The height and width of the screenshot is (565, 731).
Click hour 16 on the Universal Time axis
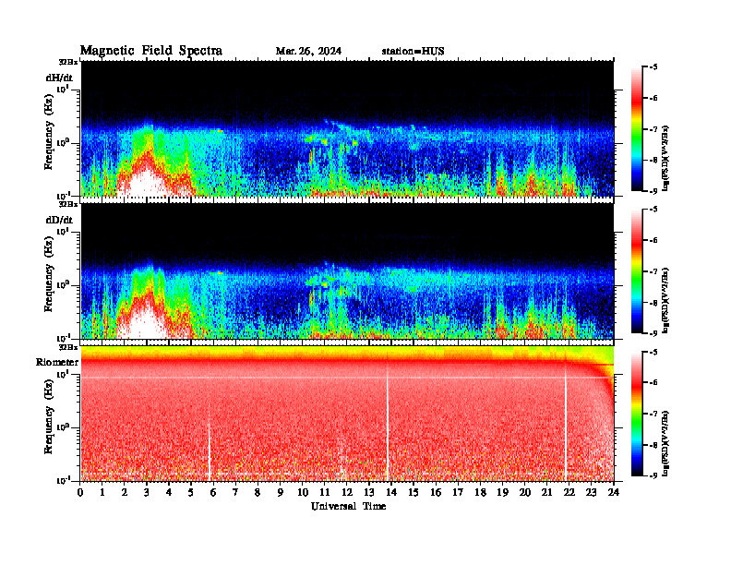click(436, 492)
